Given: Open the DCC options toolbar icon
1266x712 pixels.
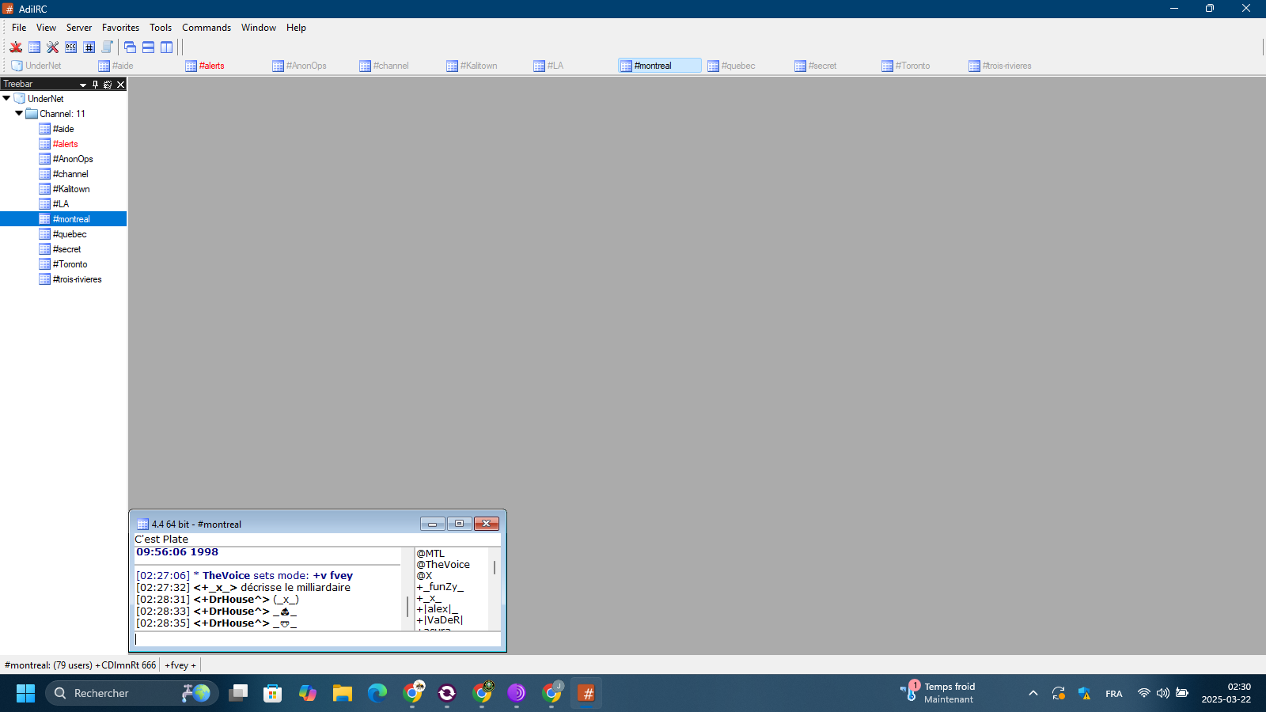Looking at the screenshot, I should (x=70, y=47).
